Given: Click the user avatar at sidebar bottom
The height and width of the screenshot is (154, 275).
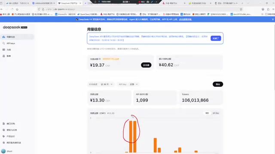Looking at the screenshot, I should click(3, 151).
